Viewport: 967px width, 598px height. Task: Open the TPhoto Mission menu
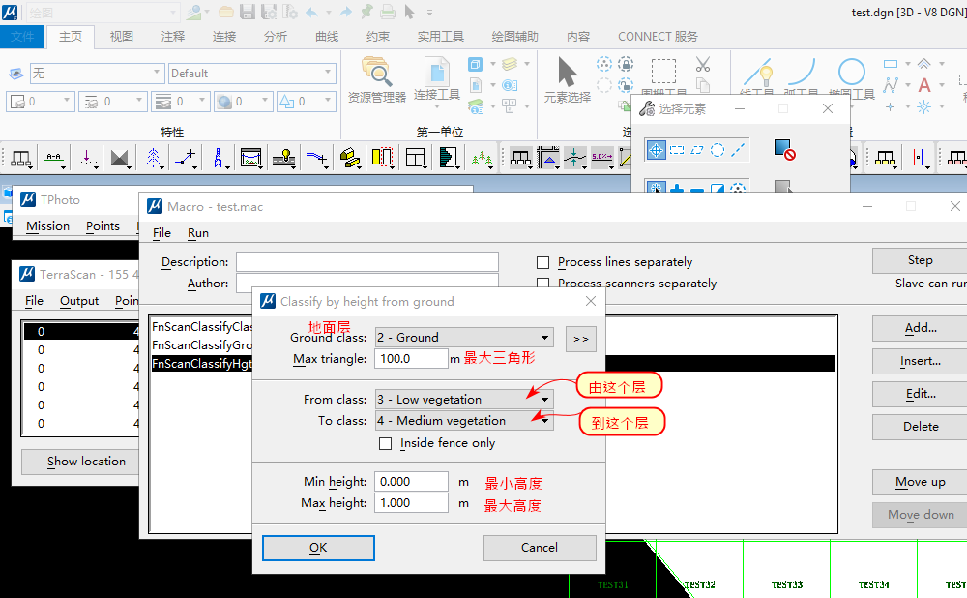[47, 225]
